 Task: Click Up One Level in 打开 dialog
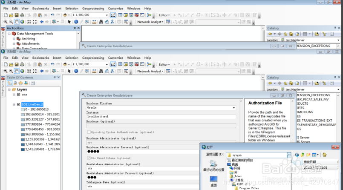pyautogui.click(x=303, y=155)
